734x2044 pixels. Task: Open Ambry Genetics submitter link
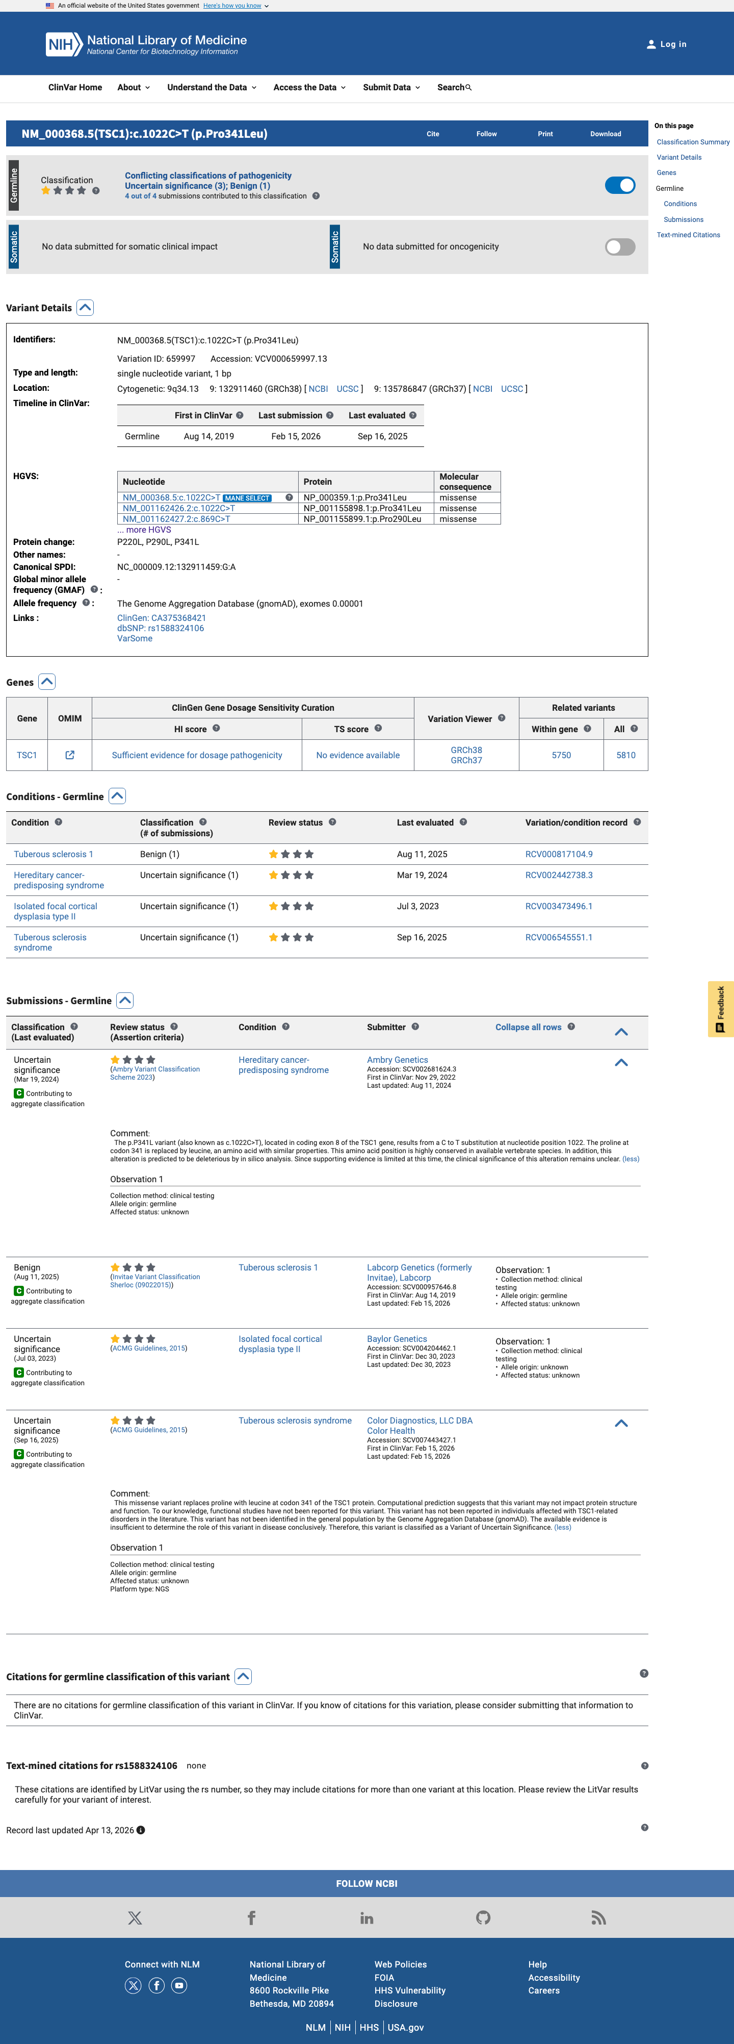tap(397, 1059)
